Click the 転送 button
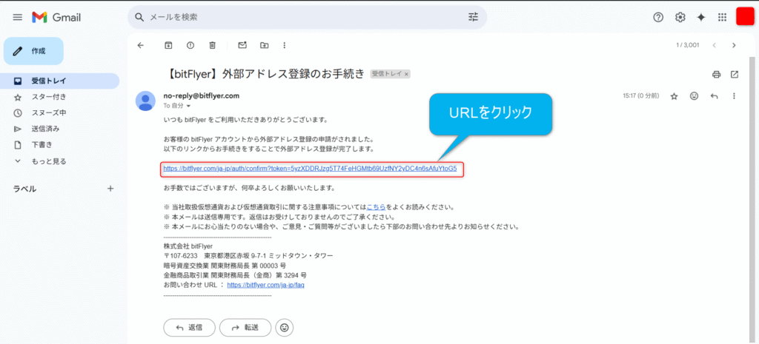Image resolution: width=759 pixels, height=344 pixels. pyautogui.click(x=245, y=328)
